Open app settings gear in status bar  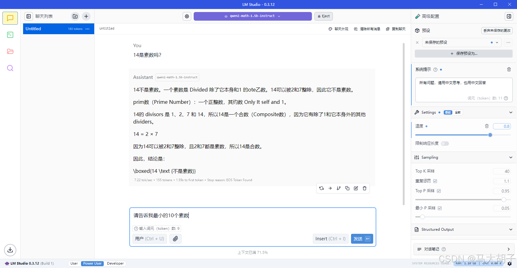[x=510, y=264]
